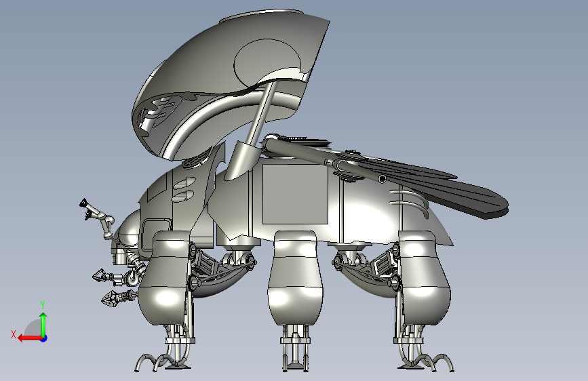Select the top front claw arm
This screenshot has width=588, height=381.
[98, 220]
